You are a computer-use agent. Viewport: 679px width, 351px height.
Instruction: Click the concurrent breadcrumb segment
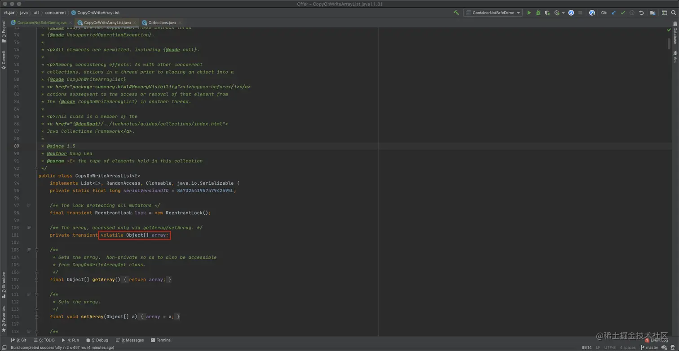coord(55,13)
